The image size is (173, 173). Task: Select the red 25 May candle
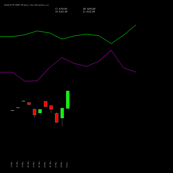coord(46,104)
